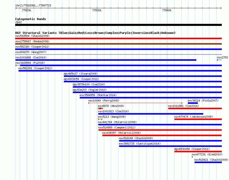Click the red bar under nsv470474

click(x=198, y=119)
